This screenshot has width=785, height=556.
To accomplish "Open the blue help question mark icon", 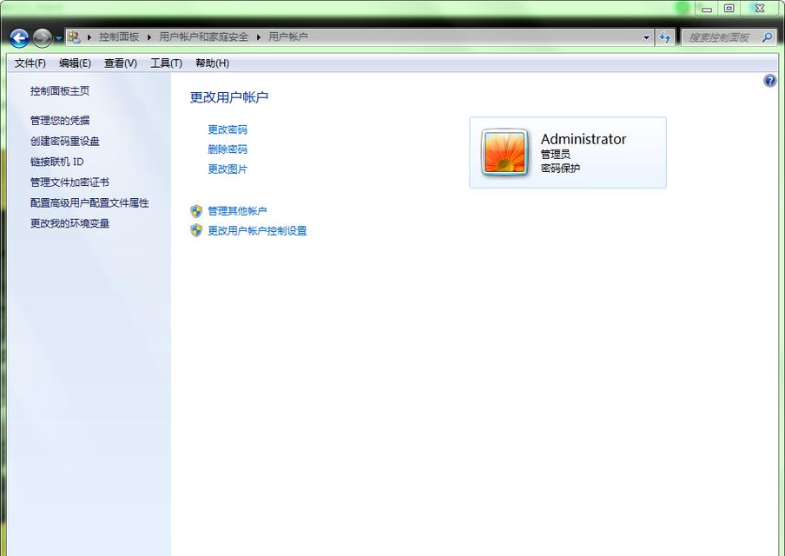I will pyautogui.click(x=769, y=81).
